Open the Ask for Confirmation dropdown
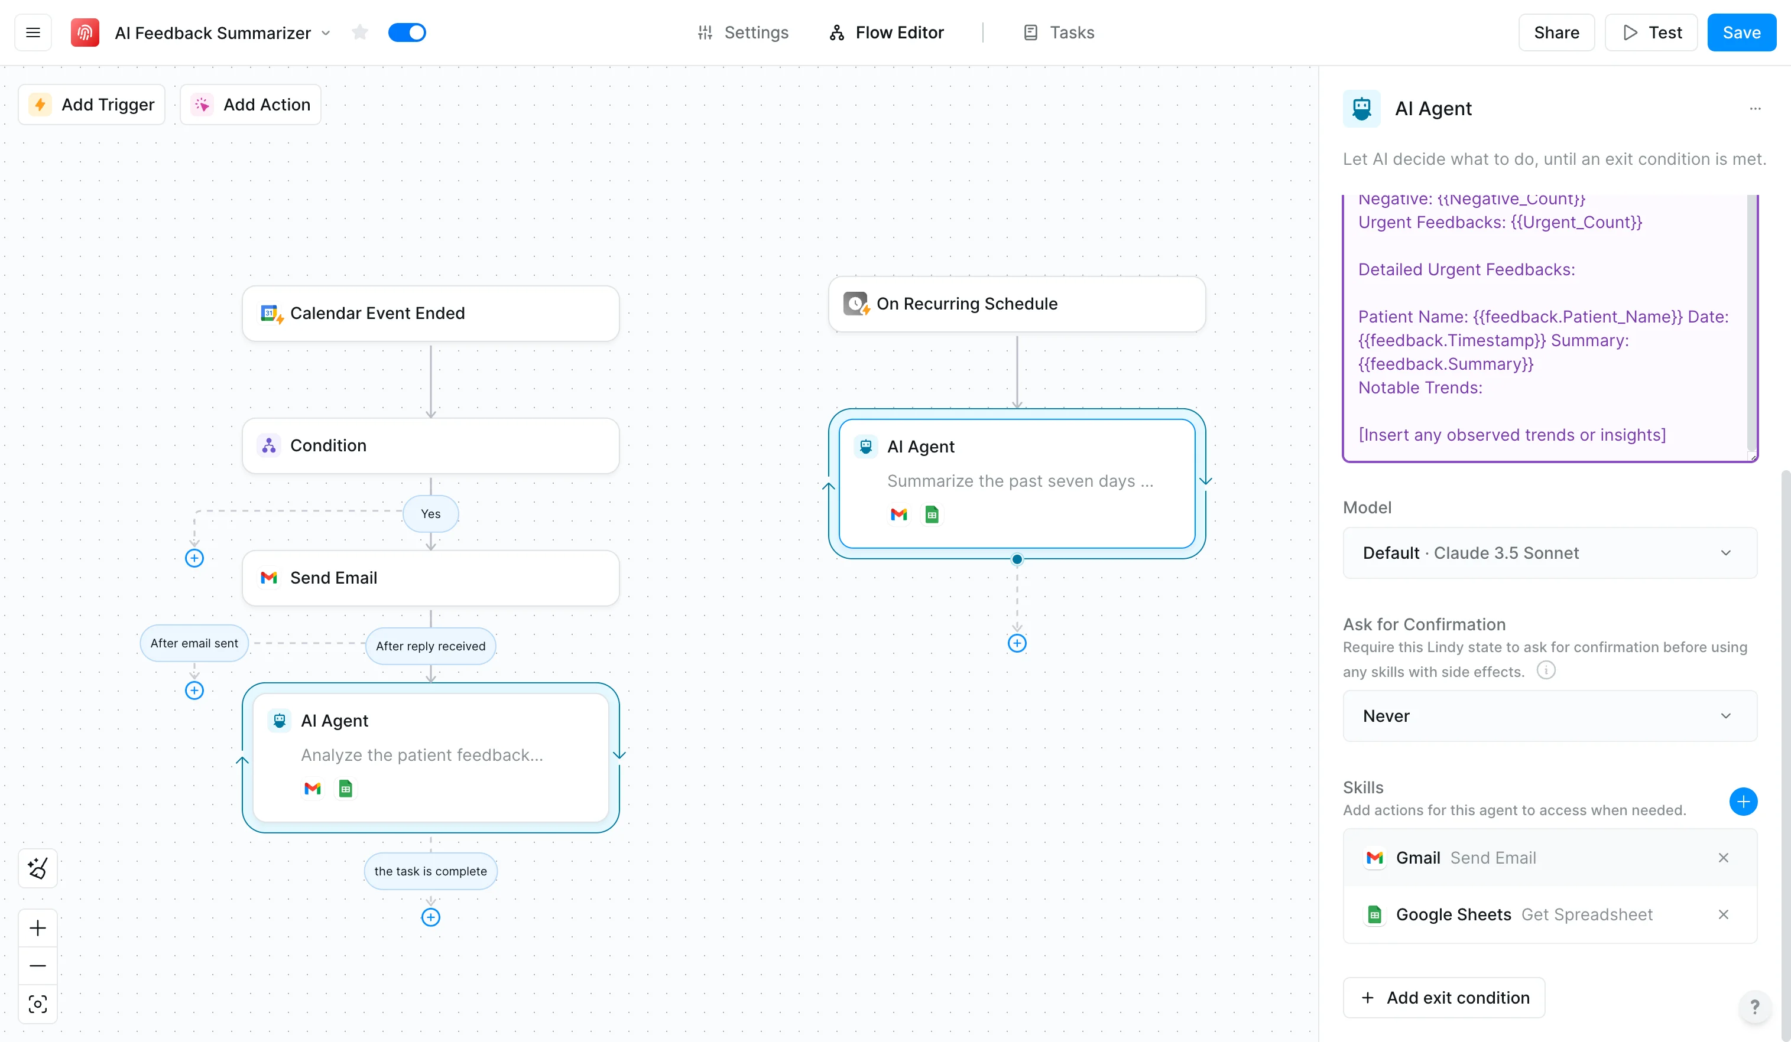The height and width of the screenshot is (1042, 1791). click(1549, 716)
